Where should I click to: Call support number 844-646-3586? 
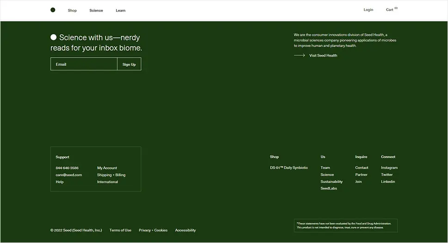click(67, 168)
